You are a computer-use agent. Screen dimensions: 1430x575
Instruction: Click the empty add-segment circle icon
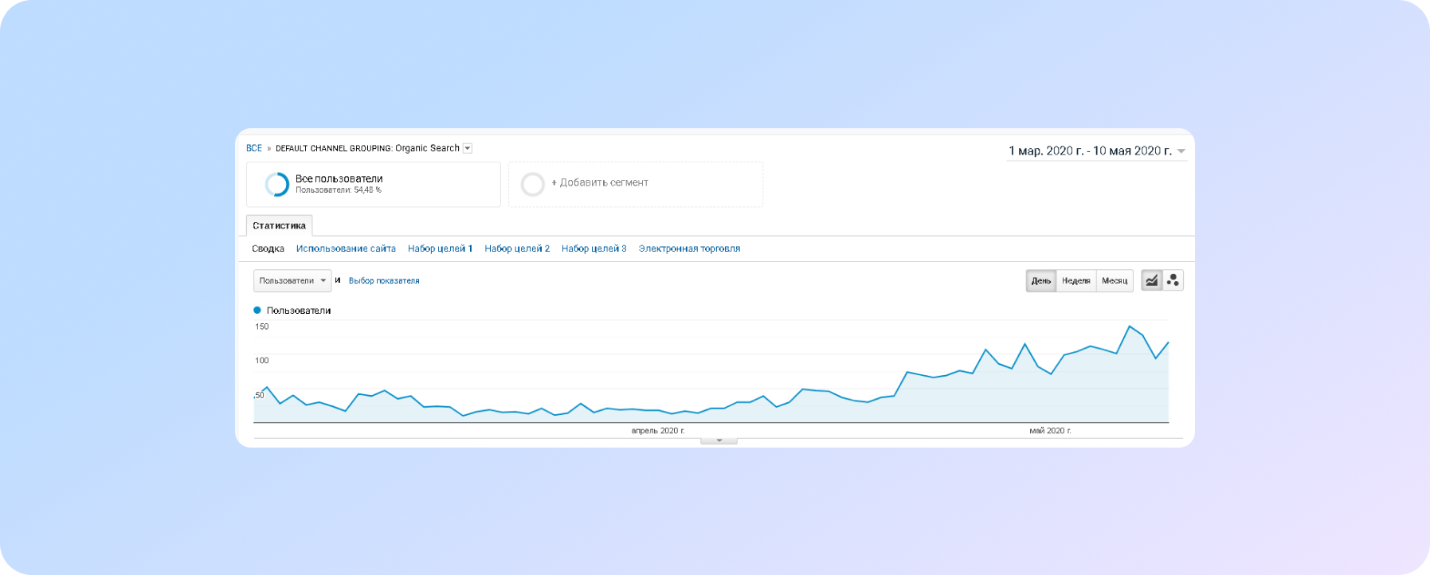coord(532,184)
